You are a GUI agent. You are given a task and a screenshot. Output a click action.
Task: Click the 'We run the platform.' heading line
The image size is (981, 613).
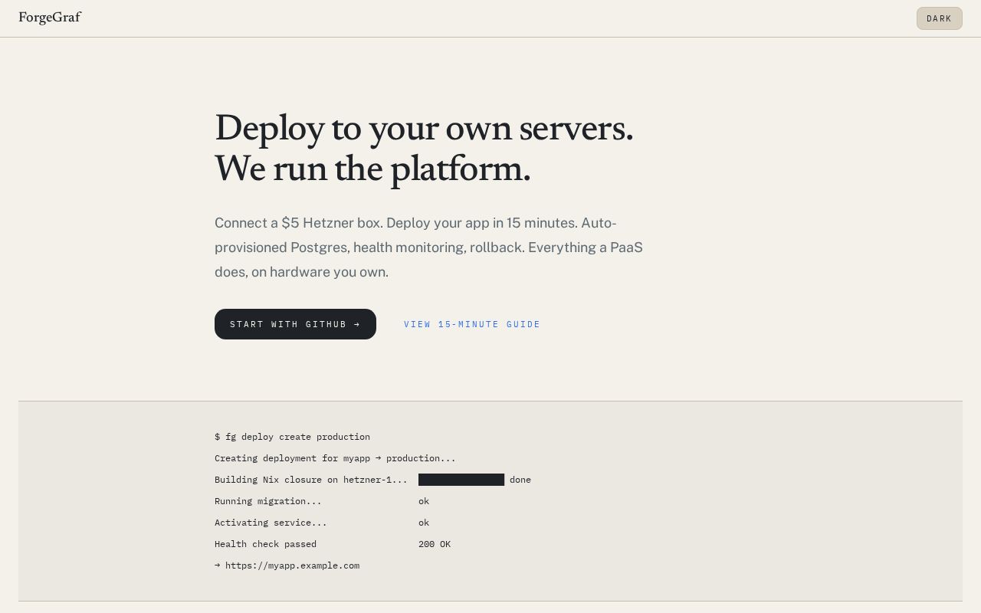tap(372, 169)
